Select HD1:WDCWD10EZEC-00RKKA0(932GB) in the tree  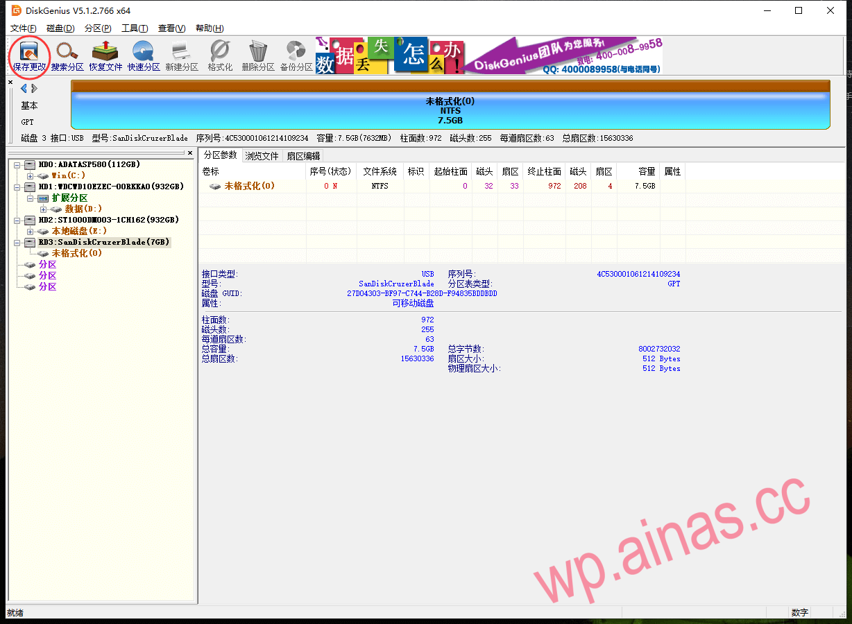pos(111,187)
